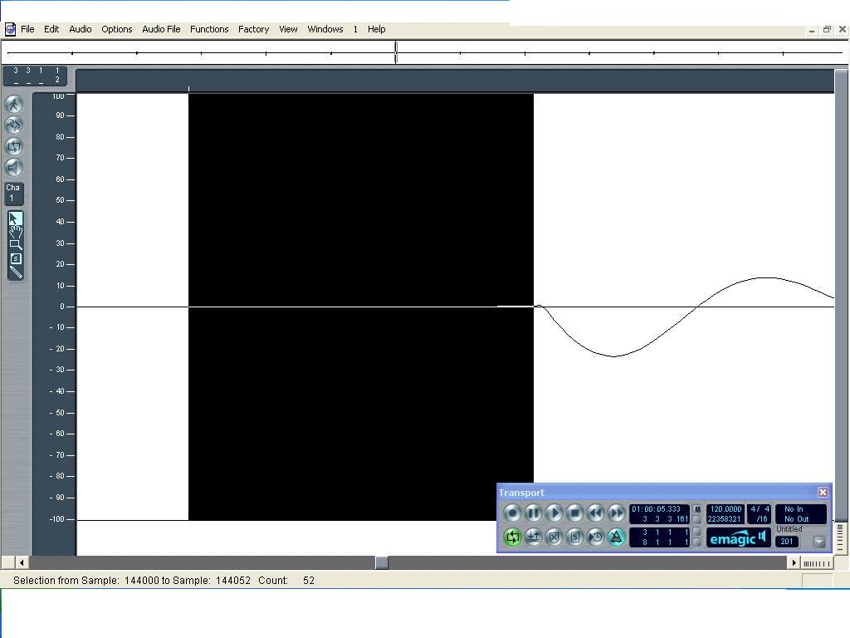Image resolution: width=850 pixels, height=638 pixels.
Task: Toggle the Replace mode button in Transport
Action: (554, 537)
